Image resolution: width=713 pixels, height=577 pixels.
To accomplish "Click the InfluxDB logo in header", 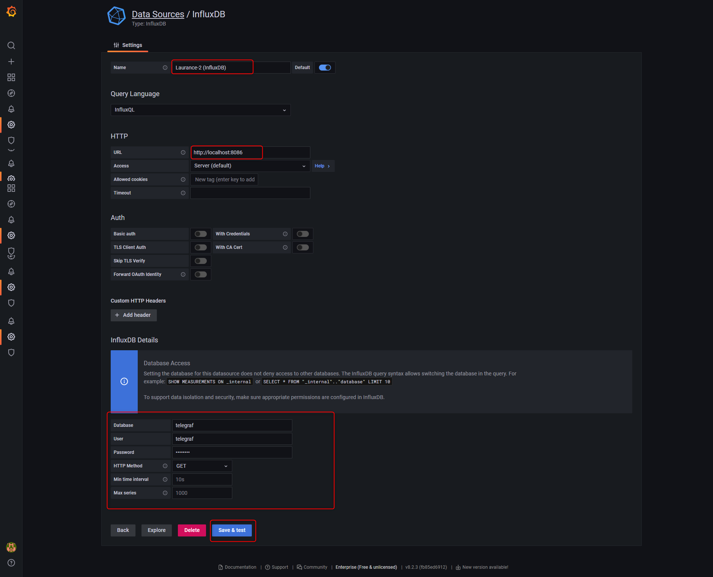I will click(117, 16).
